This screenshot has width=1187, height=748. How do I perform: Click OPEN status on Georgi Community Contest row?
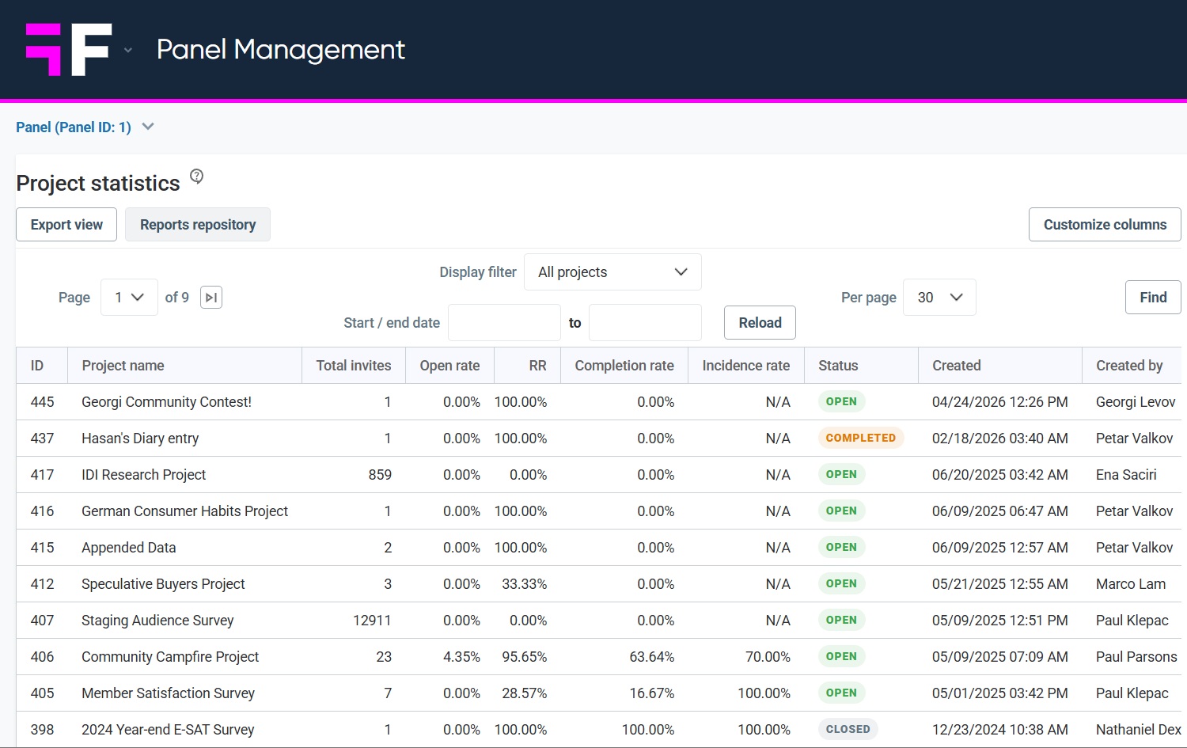[841, 401]
